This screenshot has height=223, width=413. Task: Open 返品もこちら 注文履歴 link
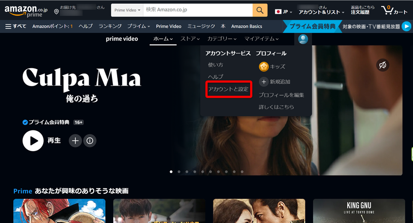tap(363, 10)
